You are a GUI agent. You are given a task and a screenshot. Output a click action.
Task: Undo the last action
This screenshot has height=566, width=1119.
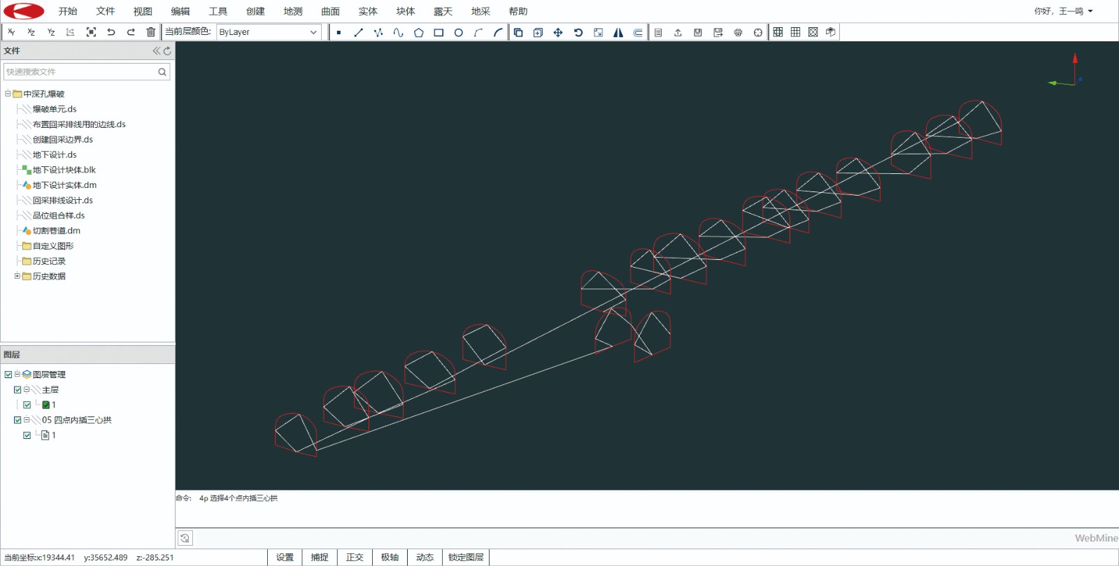tap(111, 32)
